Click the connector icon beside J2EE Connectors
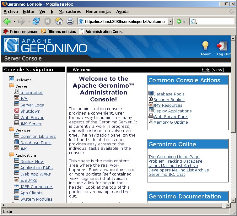Image resolution: width=237 pixels, height=216 pixels. 16,186
